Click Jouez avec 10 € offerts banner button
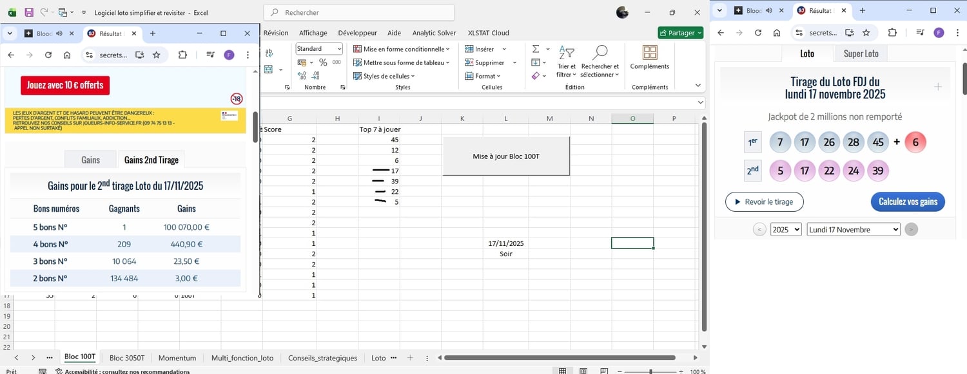The width and height of the screenshot is (967, 374). [65, 85]
